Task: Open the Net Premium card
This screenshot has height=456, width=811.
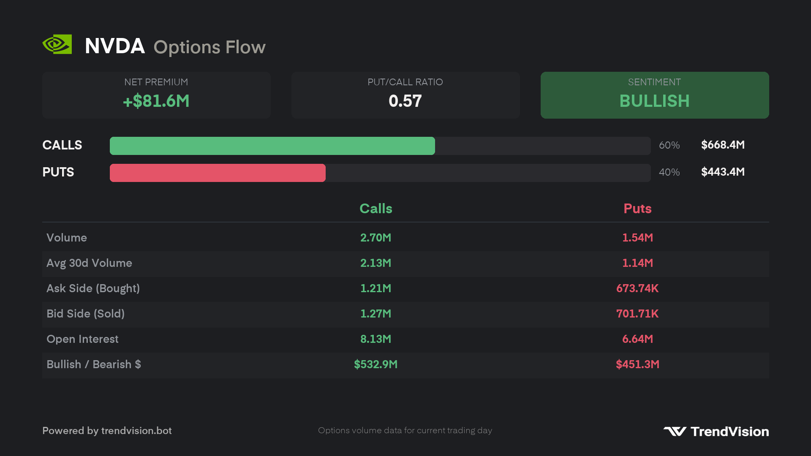Action: (156, 95)
